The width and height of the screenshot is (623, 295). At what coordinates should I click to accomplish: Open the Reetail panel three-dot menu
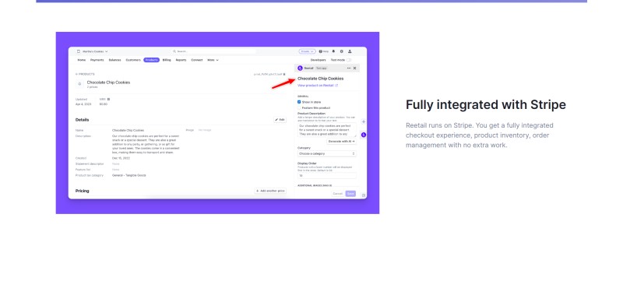349,68
